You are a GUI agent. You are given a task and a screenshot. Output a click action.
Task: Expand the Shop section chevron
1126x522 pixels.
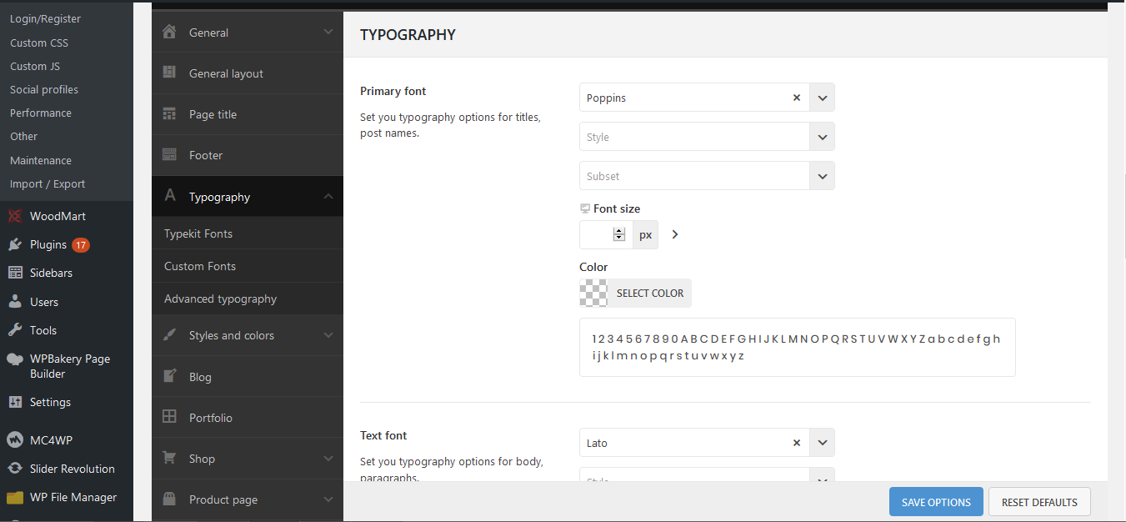pos(328,459)
